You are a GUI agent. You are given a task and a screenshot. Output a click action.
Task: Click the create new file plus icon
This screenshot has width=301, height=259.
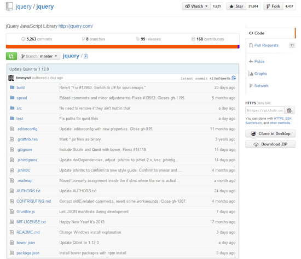pyautogui.click(x=86, y=56)
